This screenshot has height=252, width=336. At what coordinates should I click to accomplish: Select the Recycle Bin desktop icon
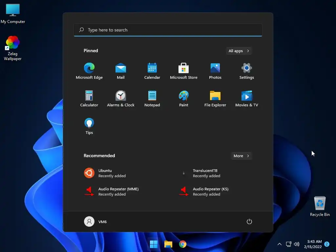click(320, 206)
